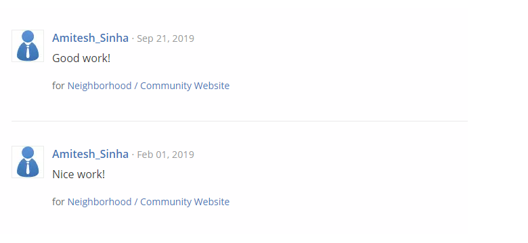Viewport: 528px width, 243px height.
Task: Open Amitesh_Sinha's profile from the Sep 21 review
Action: tap(90, 38)
